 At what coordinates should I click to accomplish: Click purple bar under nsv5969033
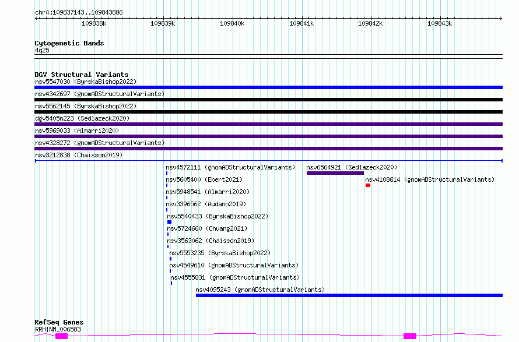[268, 136]
